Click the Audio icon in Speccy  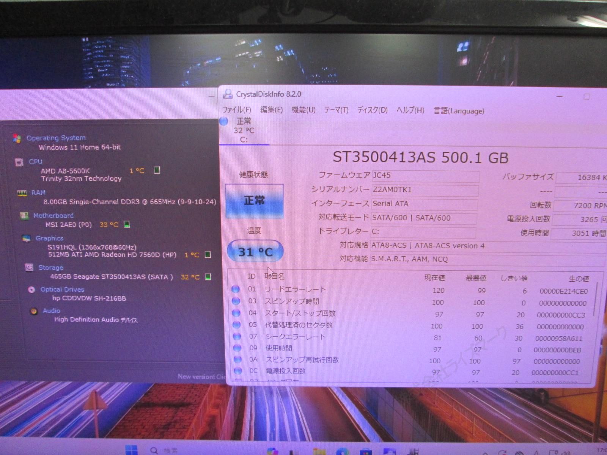coord(34,311)
